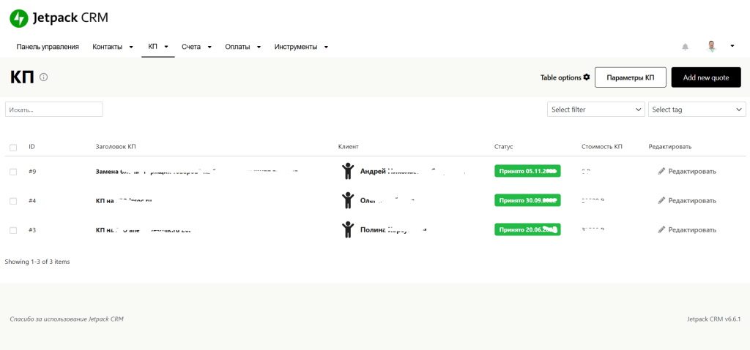Open client name Полина in row #3
750x350 pixels.
coord(393,229)
